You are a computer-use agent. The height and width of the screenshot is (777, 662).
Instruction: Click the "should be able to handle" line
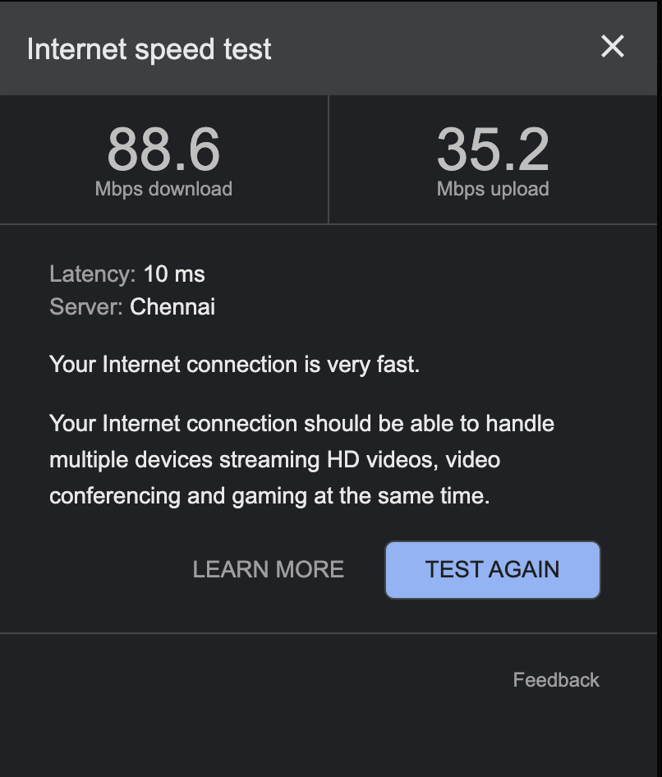point(301,424)
